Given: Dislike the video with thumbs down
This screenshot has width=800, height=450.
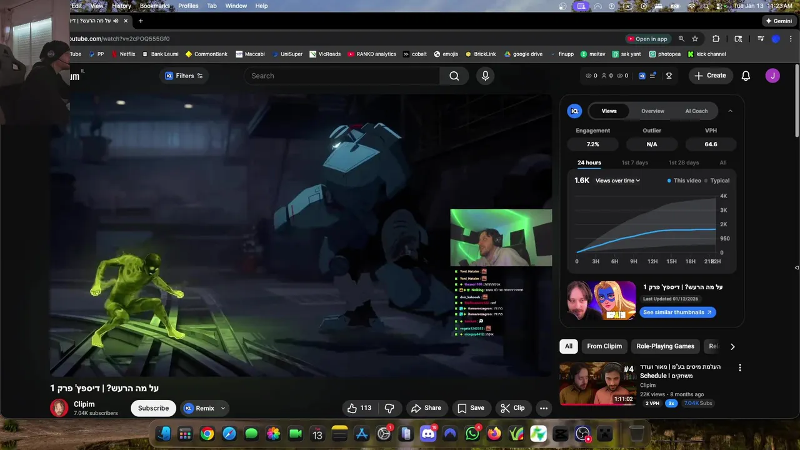Looking at the screenshot, I should tap(389, 408).
